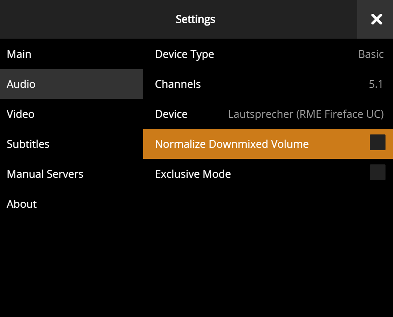Switch to the Video settings section
The width and height of the screenshot is (393, 317).
tap(20, 114)
